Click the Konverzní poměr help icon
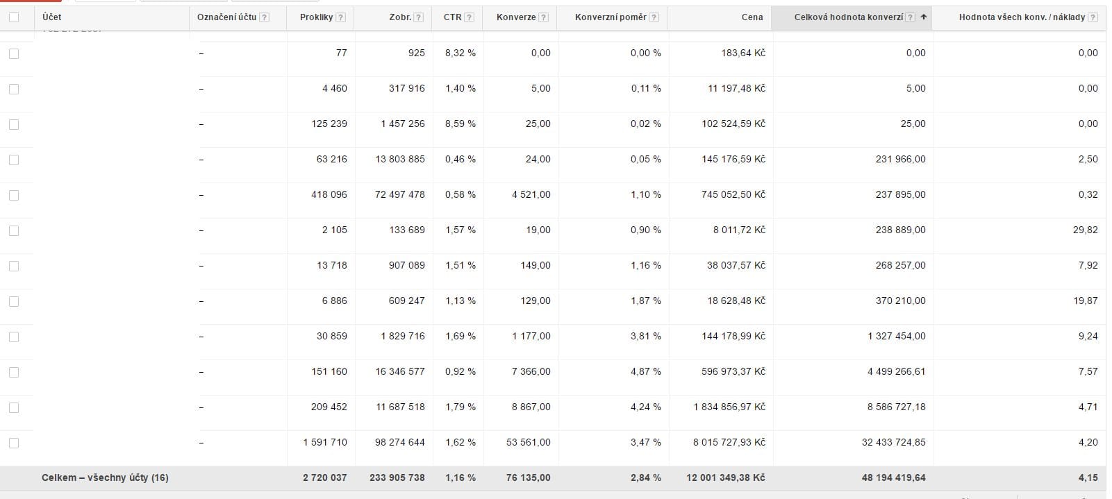1112x499 pixels. [x=654, y=17]
